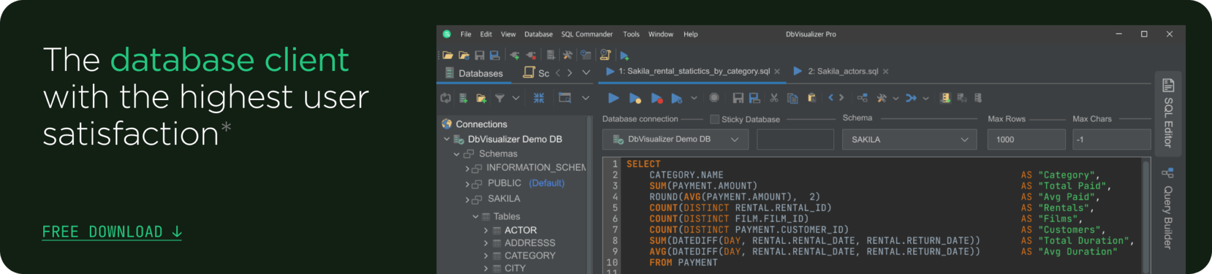Image resolution: width=1212 pixels, height=274 pixels.
Task: Click the open-recent folder icon with gear
Action: [464, 55]
